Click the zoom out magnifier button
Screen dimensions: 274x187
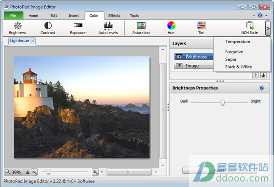click(34, 172)
